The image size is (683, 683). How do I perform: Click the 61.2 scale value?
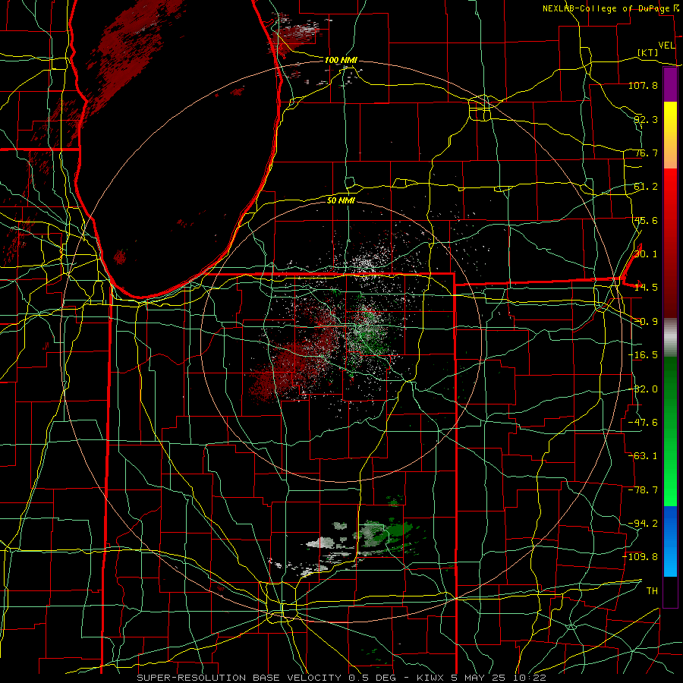[646, 187]
